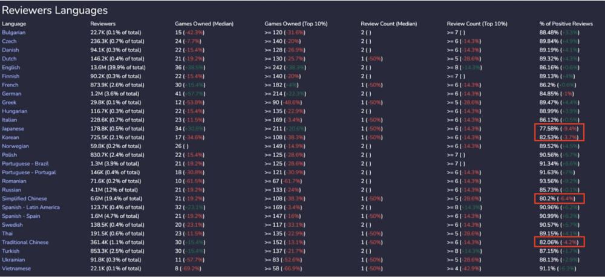Open the Bulgarian language link
605x277 pixels.
(x=13, y=32)
